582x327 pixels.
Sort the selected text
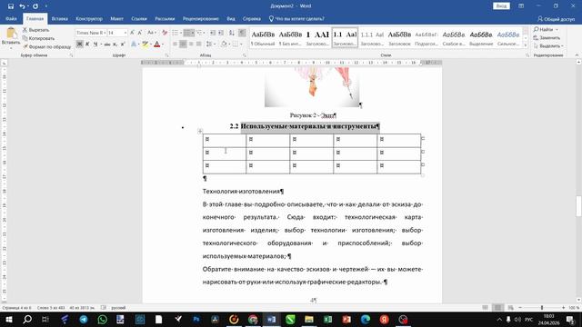pos(231,33)
